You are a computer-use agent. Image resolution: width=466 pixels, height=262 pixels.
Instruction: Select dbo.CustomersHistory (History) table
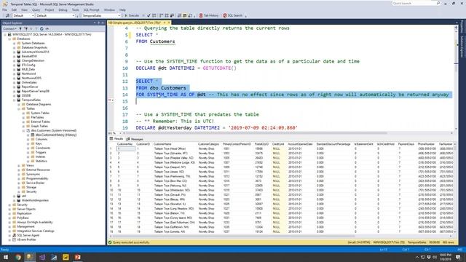(56, 135)
